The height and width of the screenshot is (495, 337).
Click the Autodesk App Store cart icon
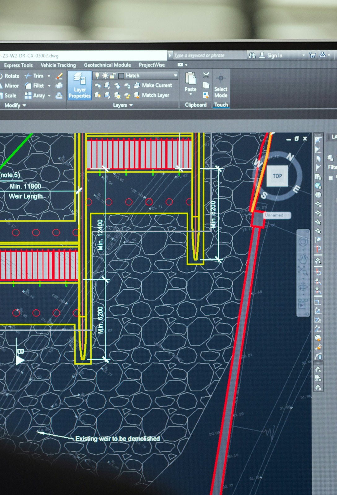point(312,55)
